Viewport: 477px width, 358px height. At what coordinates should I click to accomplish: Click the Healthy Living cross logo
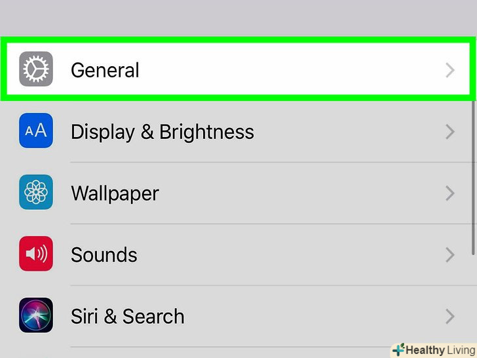[398, 349]
